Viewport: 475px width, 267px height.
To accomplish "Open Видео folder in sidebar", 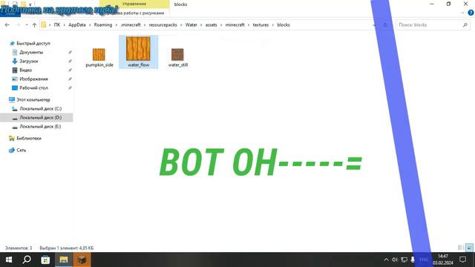I will [x=26, y=70].
